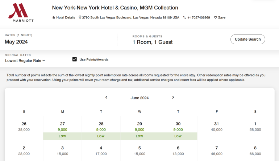Open Hotel Details link

(64, 17)
